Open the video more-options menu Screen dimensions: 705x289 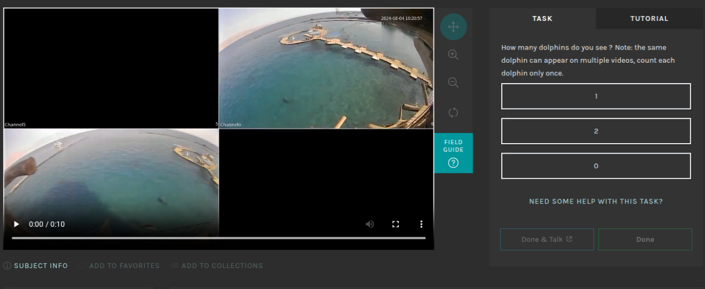pos(421,224)
